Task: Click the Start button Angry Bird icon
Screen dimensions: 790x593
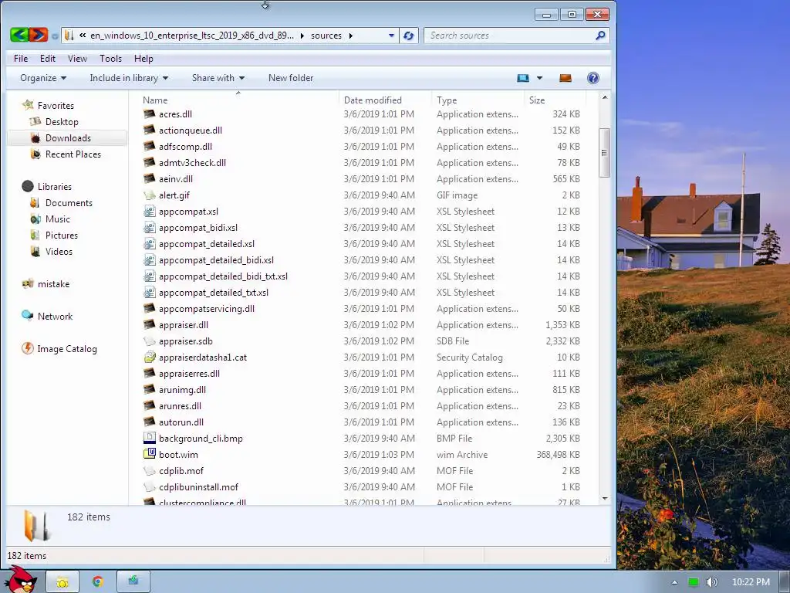Action: 21,579
